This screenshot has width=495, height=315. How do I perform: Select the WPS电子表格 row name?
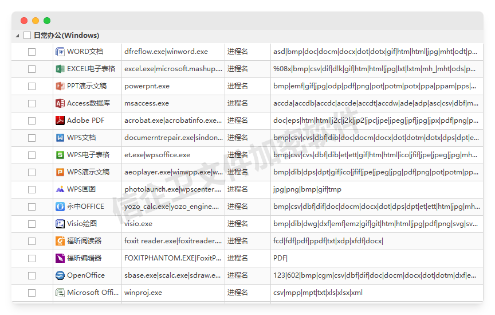(88, 155)
